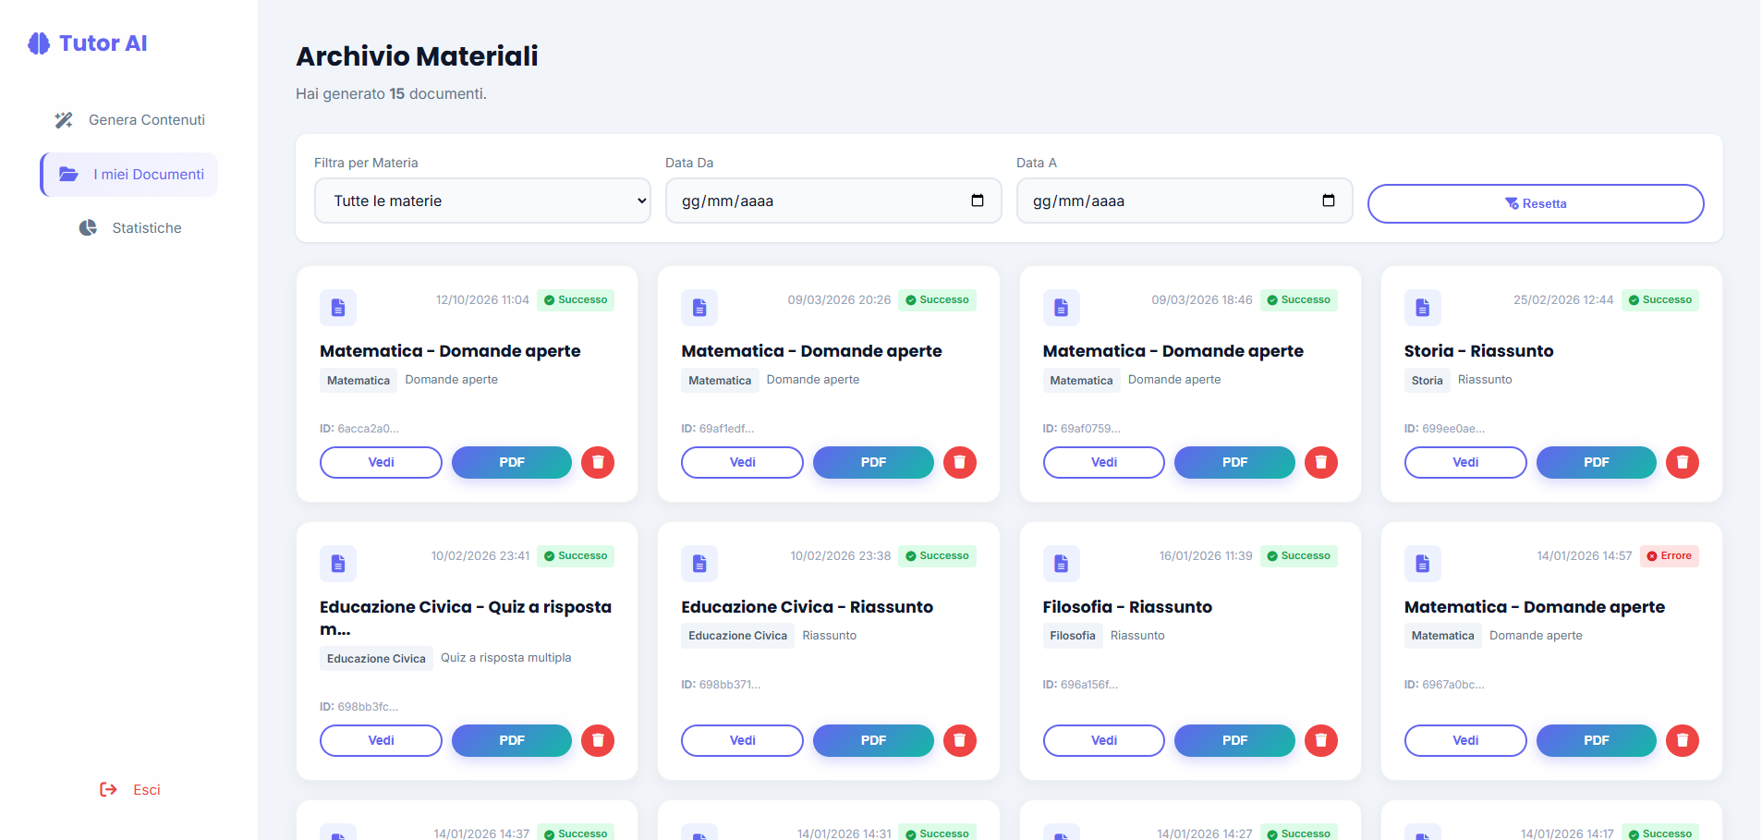This screenshot has width=1762, height=840.
Task: Click the Filtra per Materia label
Action: coord(366,163)
